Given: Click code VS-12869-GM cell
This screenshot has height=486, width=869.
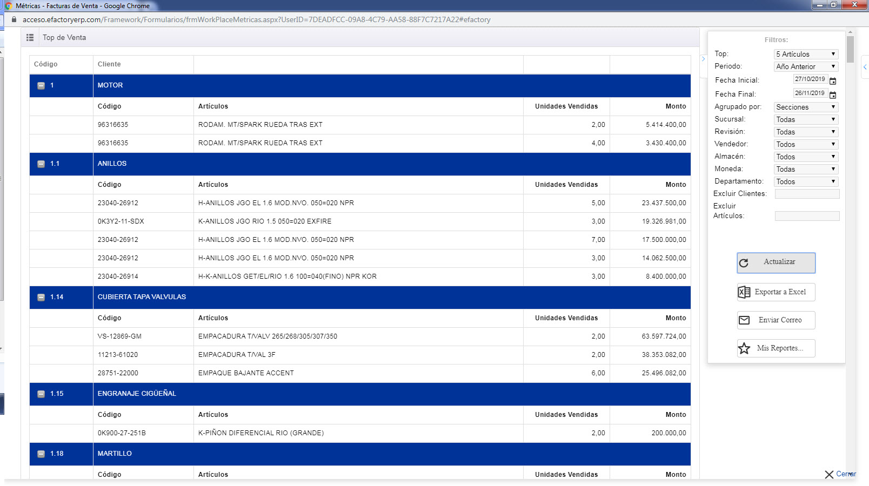Looking at the screenshot, I should pyautogui.click(x=119, y=336).
